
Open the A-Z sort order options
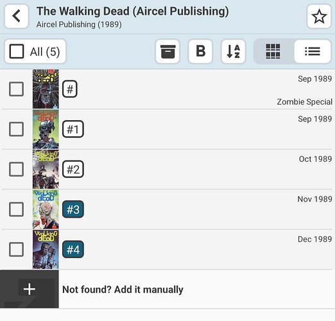(233, 51)
